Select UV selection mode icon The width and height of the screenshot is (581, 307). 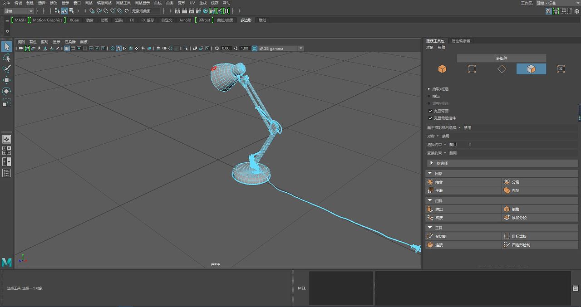(x=561, y=69)
